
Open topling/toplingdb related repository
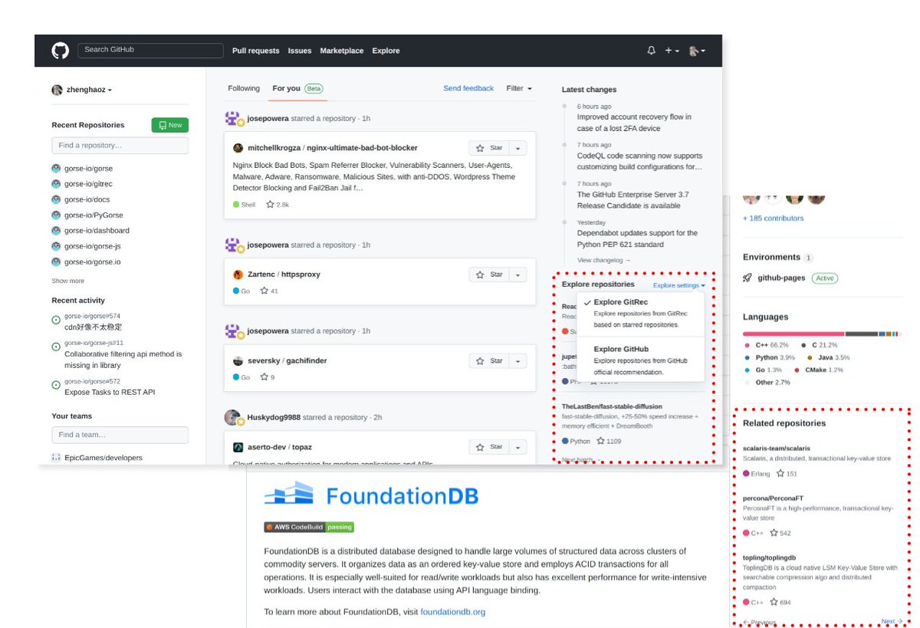[x=770, y=557]
